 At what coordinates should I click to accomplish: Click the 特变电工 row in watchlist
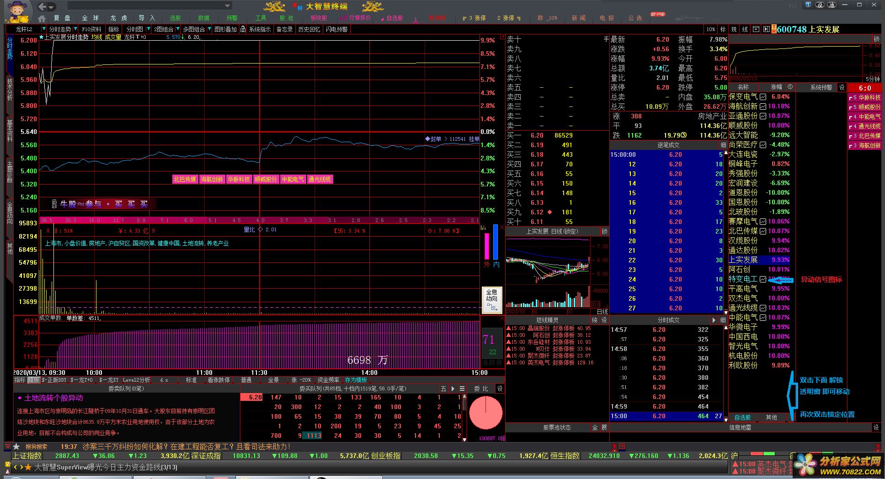(759, 279)
